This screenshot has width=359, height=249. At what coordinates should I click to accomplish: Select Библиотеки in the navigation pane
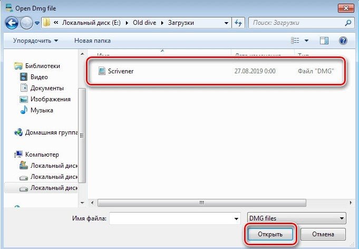[43, 66]
